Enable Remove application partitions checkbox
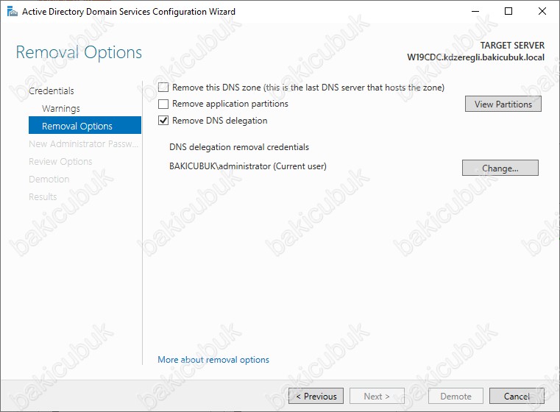This screenshot has height=412, width=560. click(163, 104)
